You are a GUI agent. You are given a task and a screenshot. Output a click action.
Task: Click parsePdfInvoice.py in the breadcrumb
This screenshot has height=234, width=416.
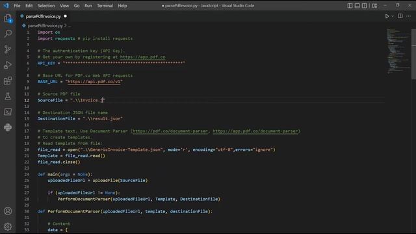(x=45, y=26)
